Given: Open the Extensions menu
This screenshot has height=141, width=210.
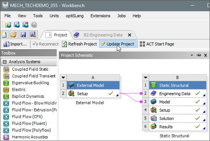Looking at the screenshot, I should pyautogui.click(x=100, y=16).
